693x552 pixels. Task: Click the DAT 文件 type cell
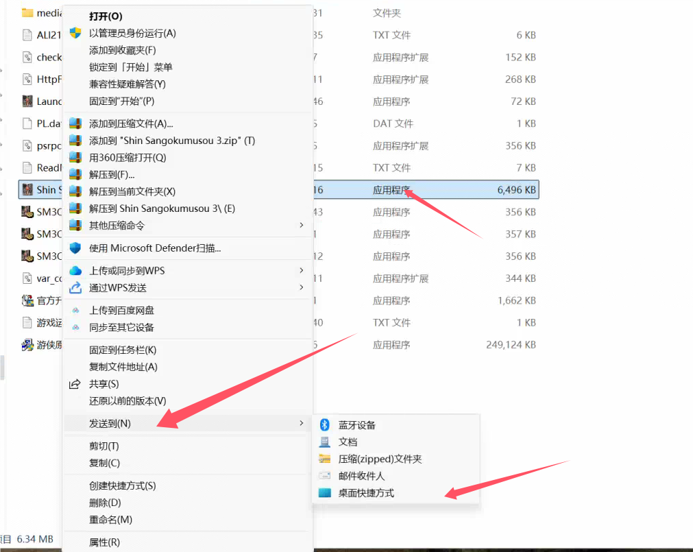tap(393, 123)
